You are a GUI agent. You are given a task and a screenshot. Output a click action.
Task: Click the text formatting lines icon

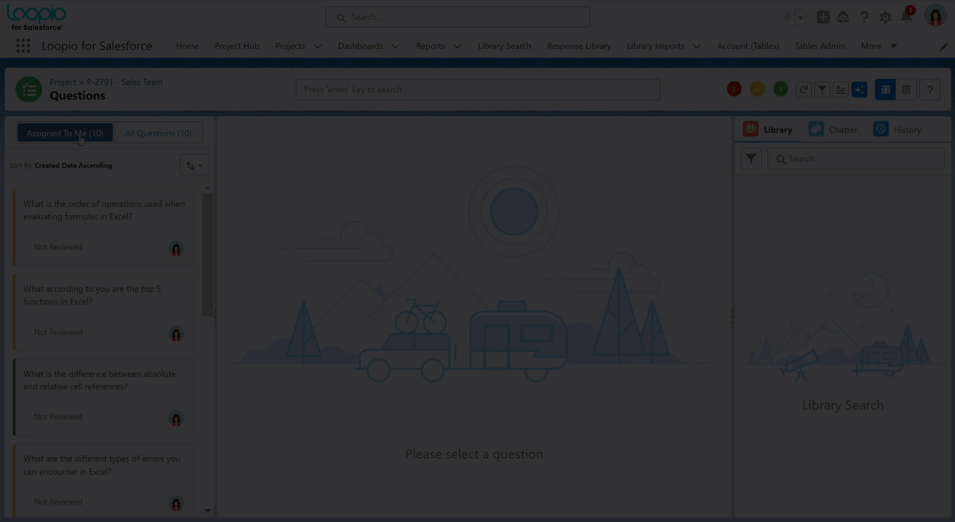tap(840, 90)
